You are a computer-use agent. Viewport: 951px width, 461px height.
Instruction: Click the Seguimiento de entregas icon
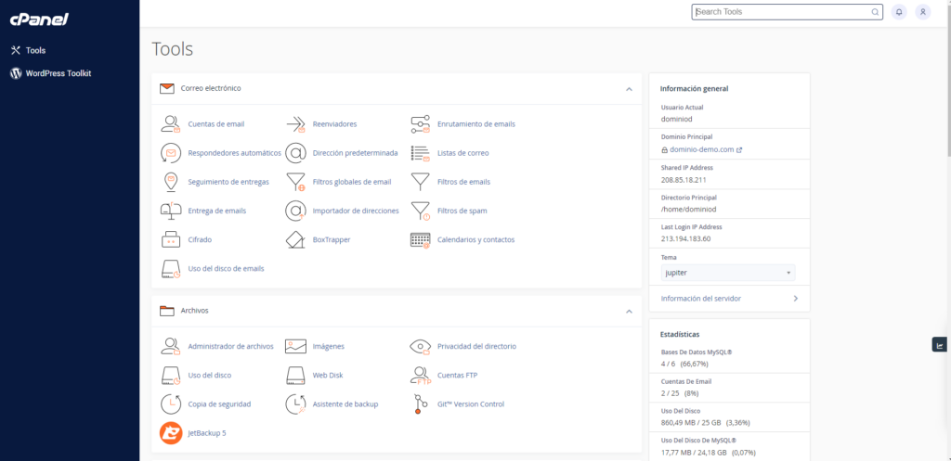pyautogui.click(x=171, y=182)
